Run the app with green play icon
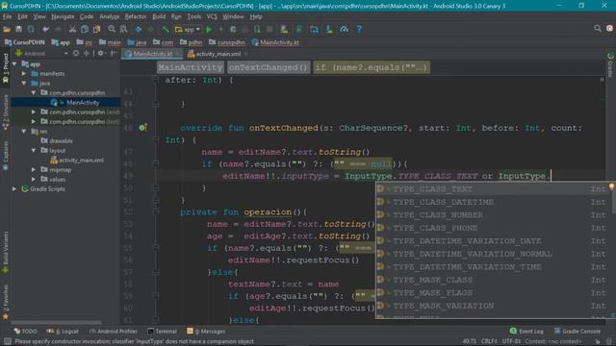The height and width of the screenshot is (346, 616). (209, 30)
